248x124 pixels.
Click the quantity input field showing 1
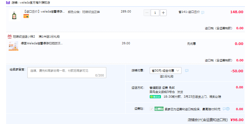pos(155,13)
